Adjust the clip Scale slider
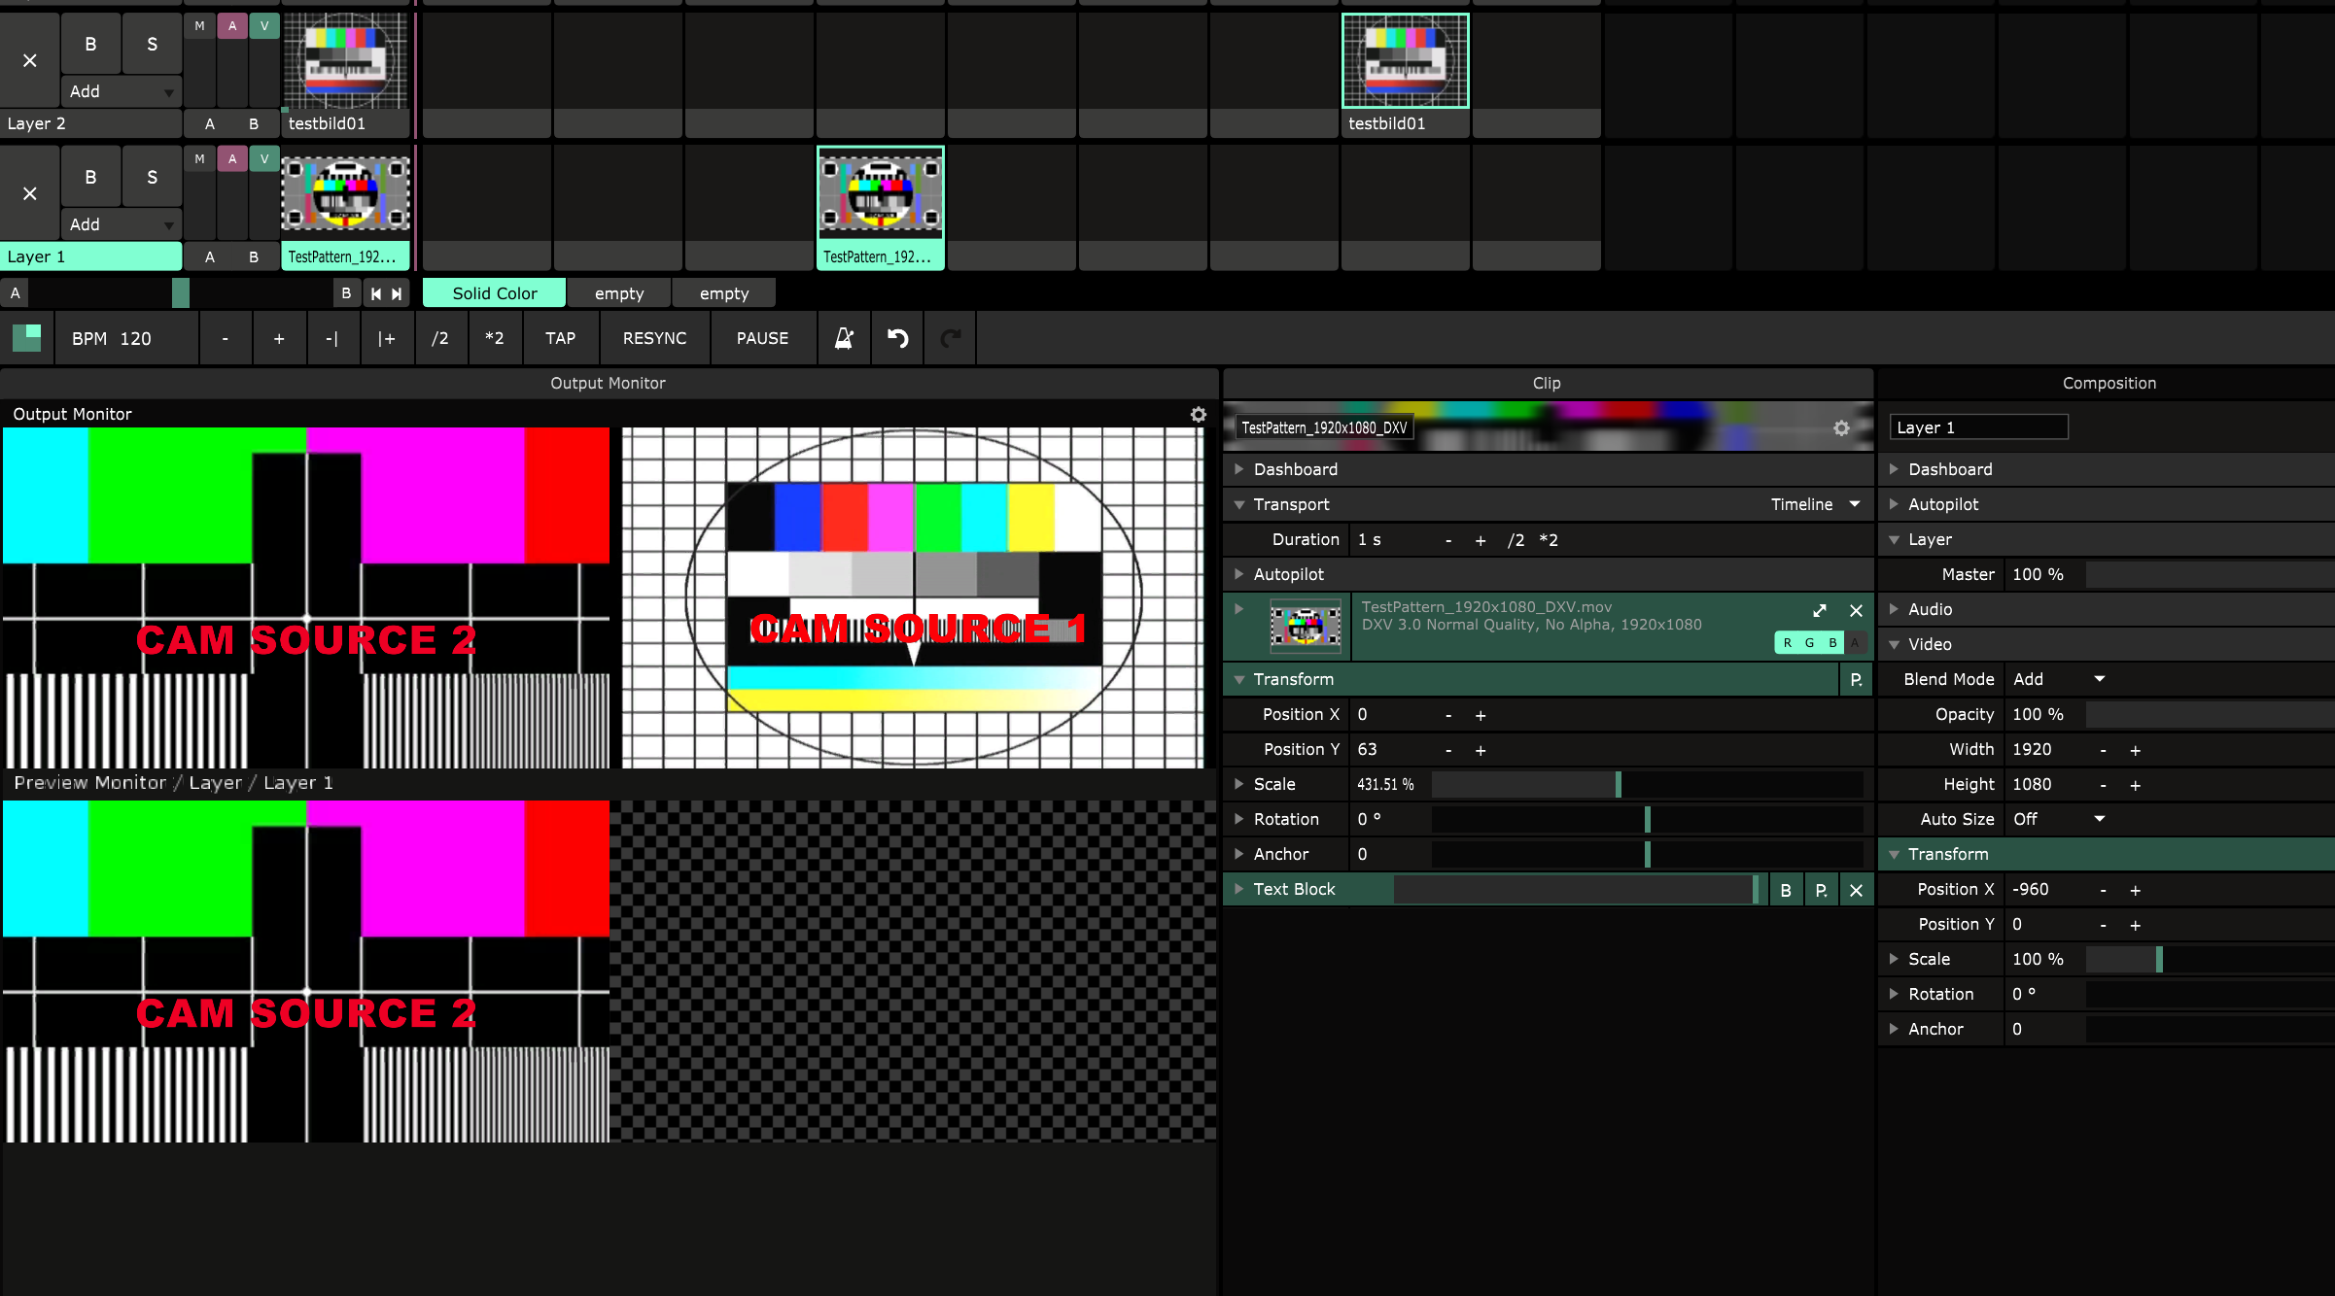 [1618, 784]
